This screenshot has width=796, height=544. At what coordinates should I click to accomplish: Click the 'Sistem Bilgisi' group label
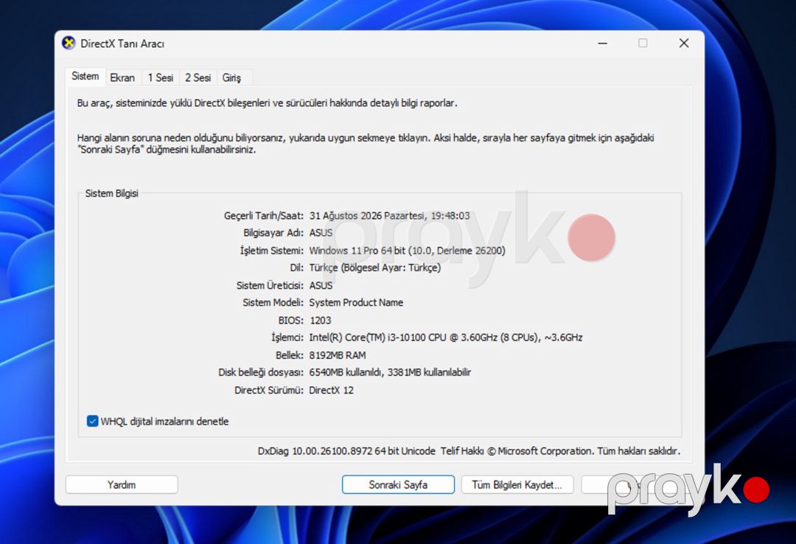tap(112, 194)
